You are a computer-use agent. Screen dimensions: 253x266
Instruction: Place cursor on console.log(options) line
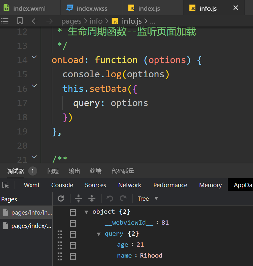click(116, 74)
